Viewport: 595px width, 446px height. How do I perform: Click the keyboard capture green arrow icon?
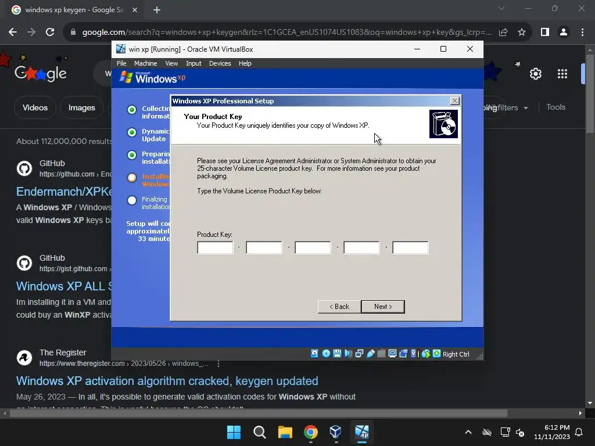coord(437,354)
